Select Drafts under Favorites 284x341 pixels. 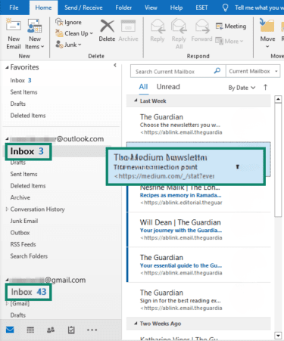[x=18, y=104]
